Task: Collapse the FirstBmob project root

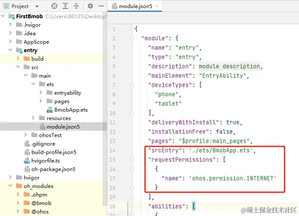Action: click(x=3, y=16)
